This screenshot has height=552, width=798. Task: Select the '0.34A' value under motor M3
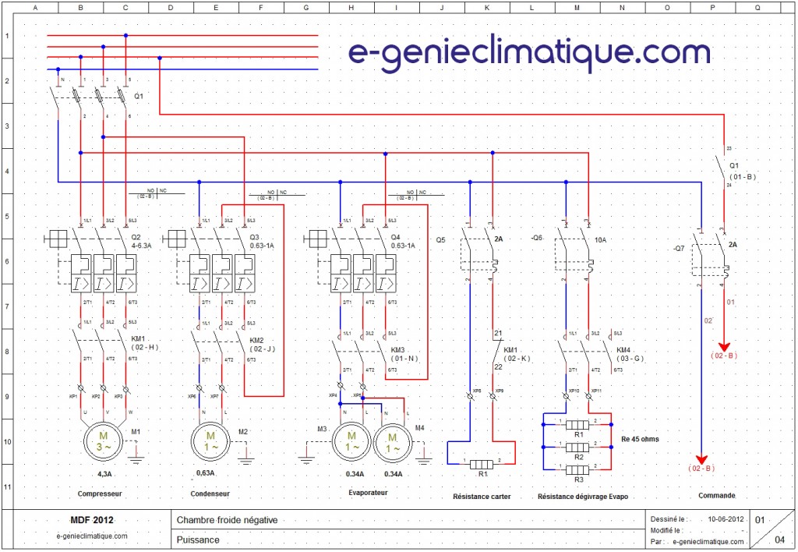pyautogui.click(x=355, y=474)
